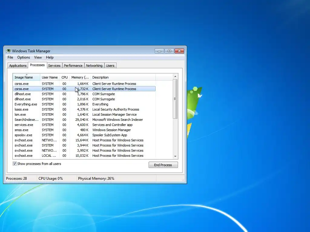This screenshot has width=310, height=232.
Task: Select svchost.exe row using 3,992 K
Action: tap(84, 150)
